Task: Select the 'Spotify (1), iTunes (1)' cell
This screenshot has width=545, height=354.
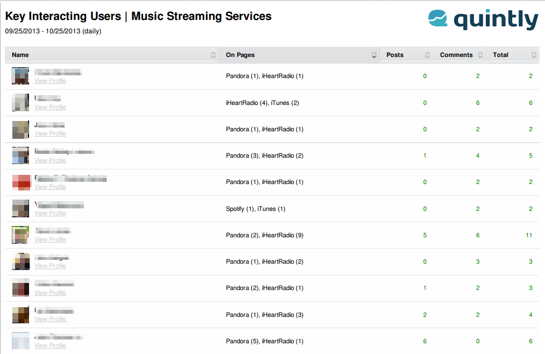Action: (x=256, y=209)
